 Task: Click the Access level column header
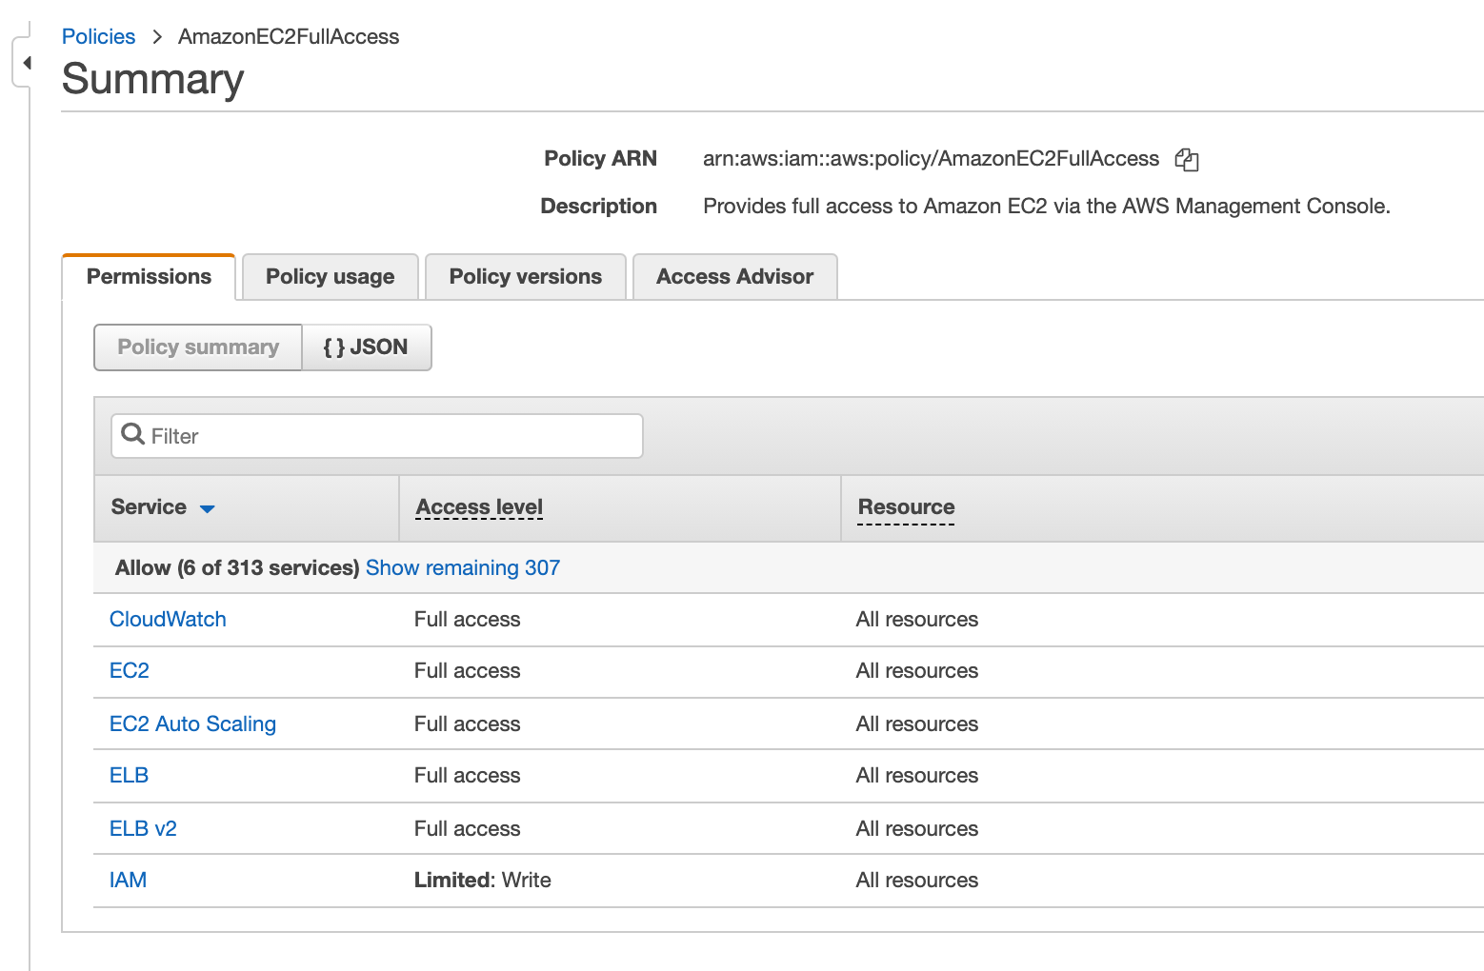pos(479,506)
